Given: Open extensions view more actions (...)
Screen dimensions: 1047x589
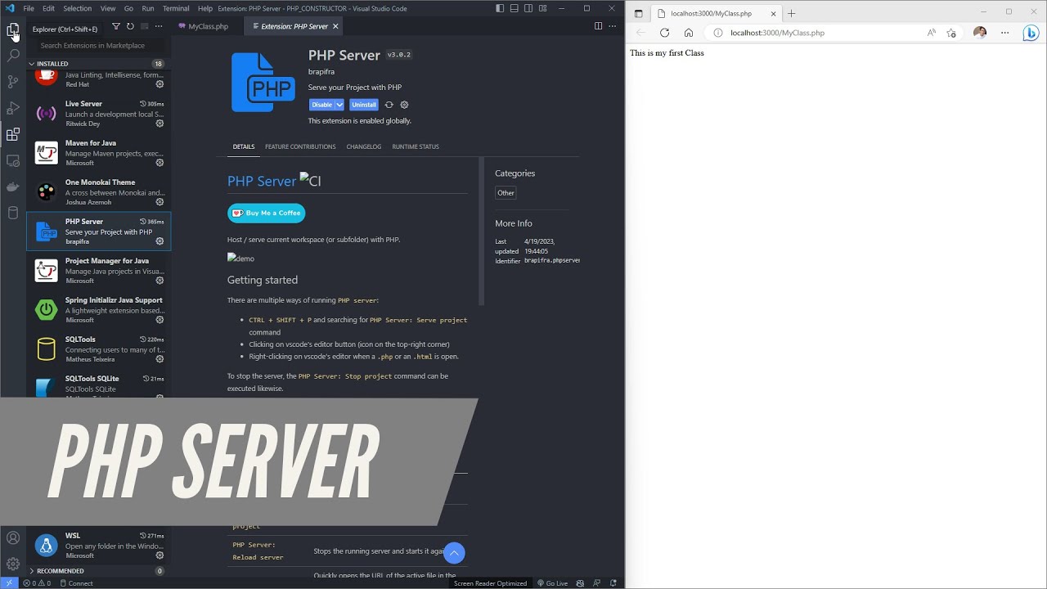Looking at the screenshot, I should pos(159,27).
